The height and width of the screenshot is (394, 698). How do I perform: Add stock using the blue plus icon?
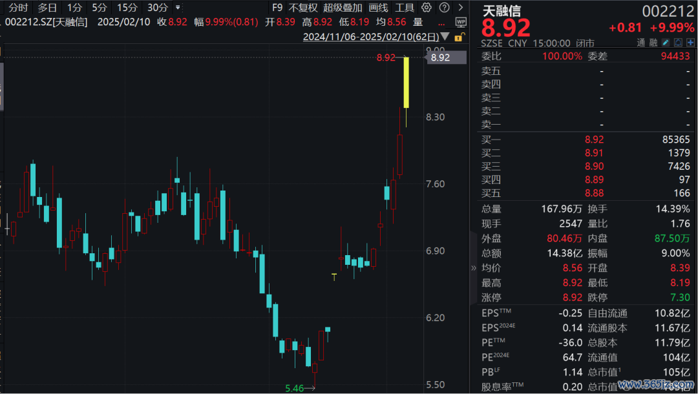point(690,43)
